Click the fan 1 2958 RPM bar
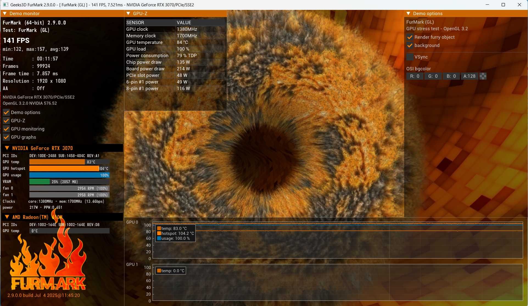The width and height of the screenshot is (528, 306). coord(69,195)
